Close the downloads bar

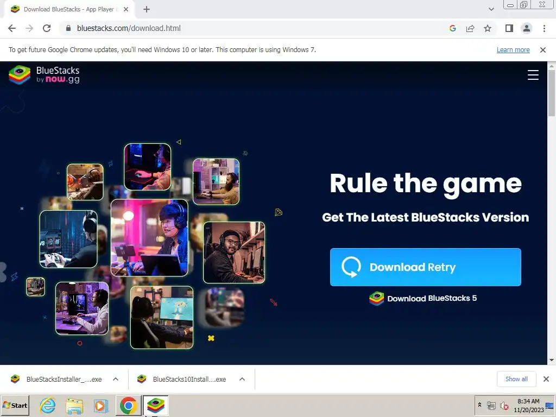point(546,379)
